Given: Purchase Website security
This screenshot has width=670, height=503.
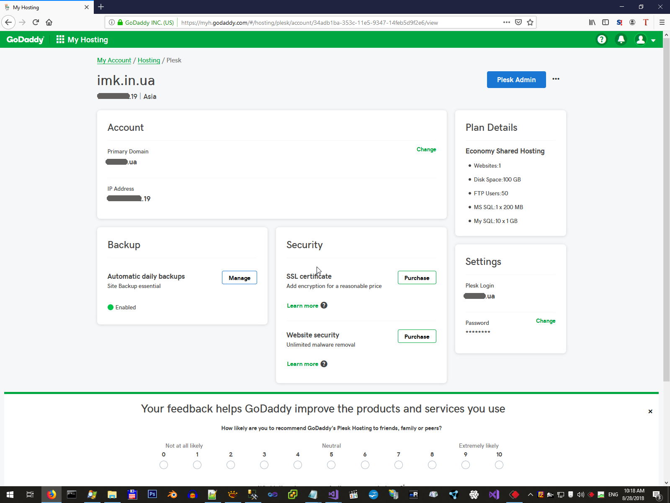Looking at the screenshot, I should 417,336.
